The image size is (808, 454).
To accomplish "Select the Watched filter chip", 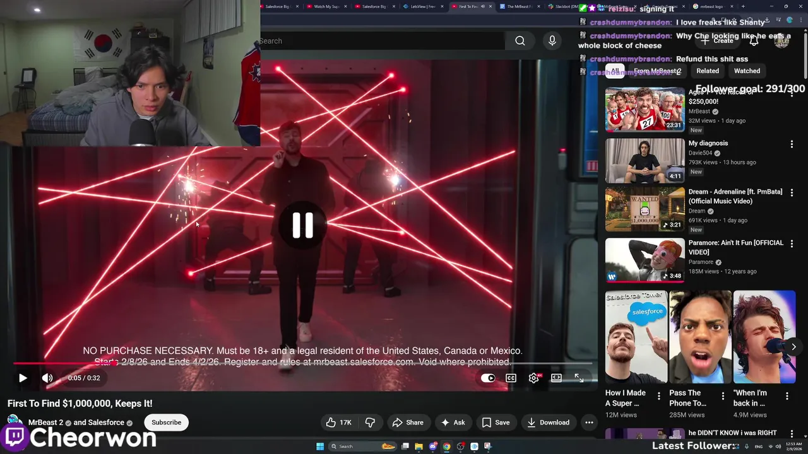I will pos(747,71).
